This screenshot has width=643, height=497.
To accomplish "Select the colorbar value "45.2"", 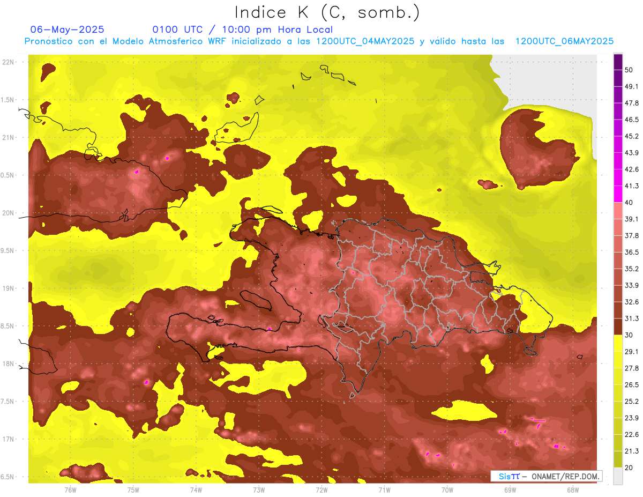I will coord(632,137).
